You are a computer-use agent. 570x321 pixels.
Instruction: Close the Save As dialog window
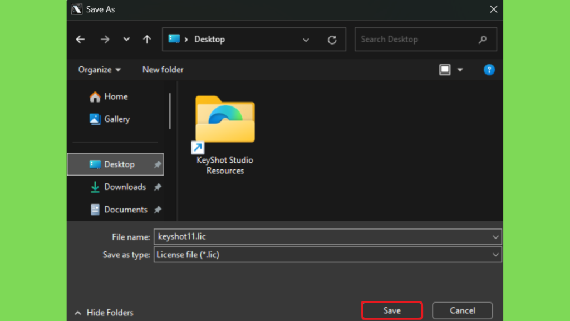pyautogui.click(x=493, y=9)
